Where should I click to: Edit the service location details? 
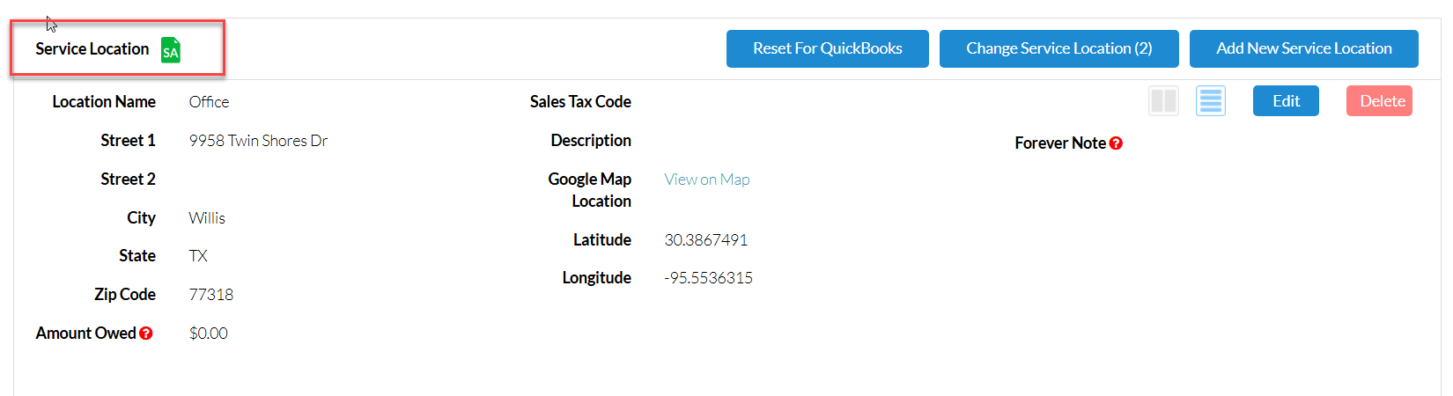pyautogui.click(x=1286, y=101)
